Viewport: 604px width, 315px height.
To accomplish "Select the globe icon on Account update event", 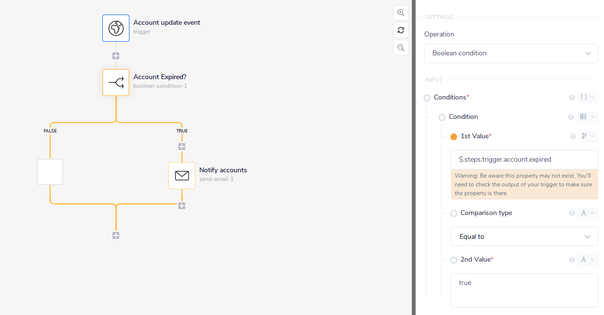I will (x=115, y=28).
